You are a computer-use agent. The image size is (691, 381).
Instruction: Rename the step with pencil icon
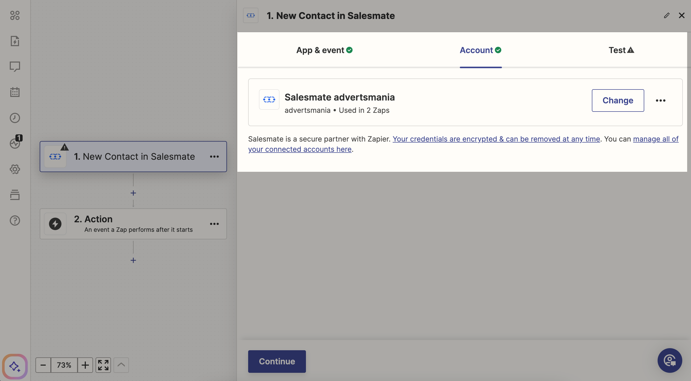(667, 16)
